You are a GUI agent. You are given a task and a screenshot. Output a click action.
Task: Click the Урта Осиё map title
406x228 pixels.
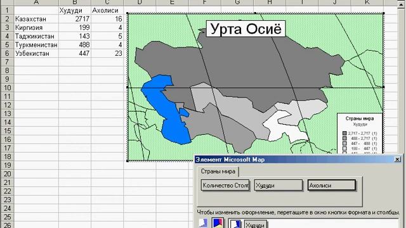(246, 28)
